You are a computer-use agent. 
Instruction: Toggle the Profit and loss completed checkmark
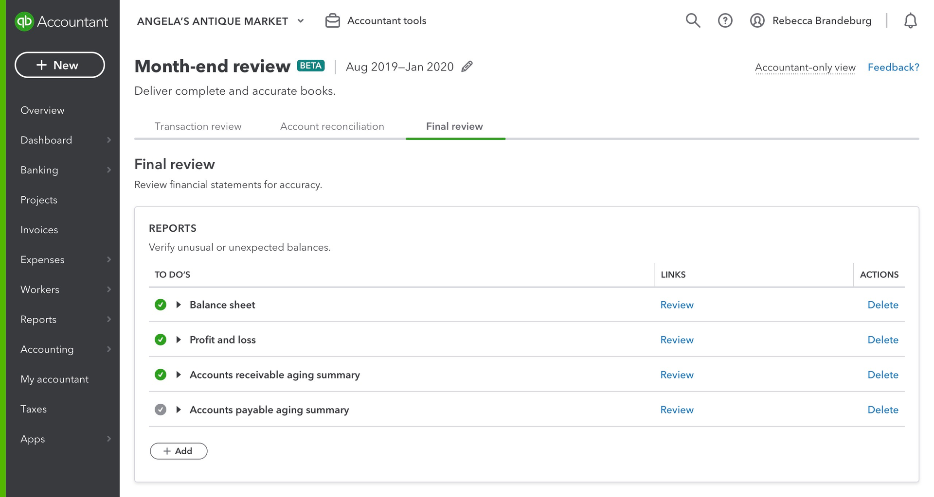[x=161, y=340]
